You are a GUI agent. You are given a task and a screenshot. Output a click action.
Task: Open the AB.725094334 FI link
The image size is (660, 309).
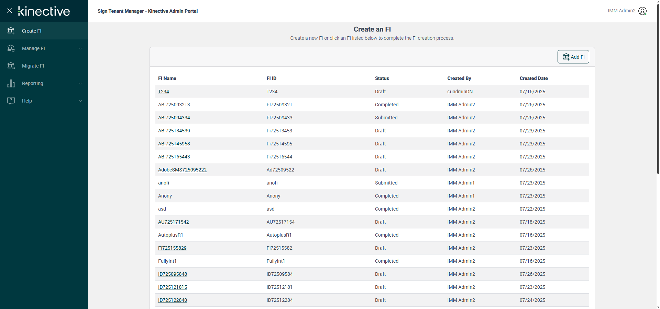174,118
